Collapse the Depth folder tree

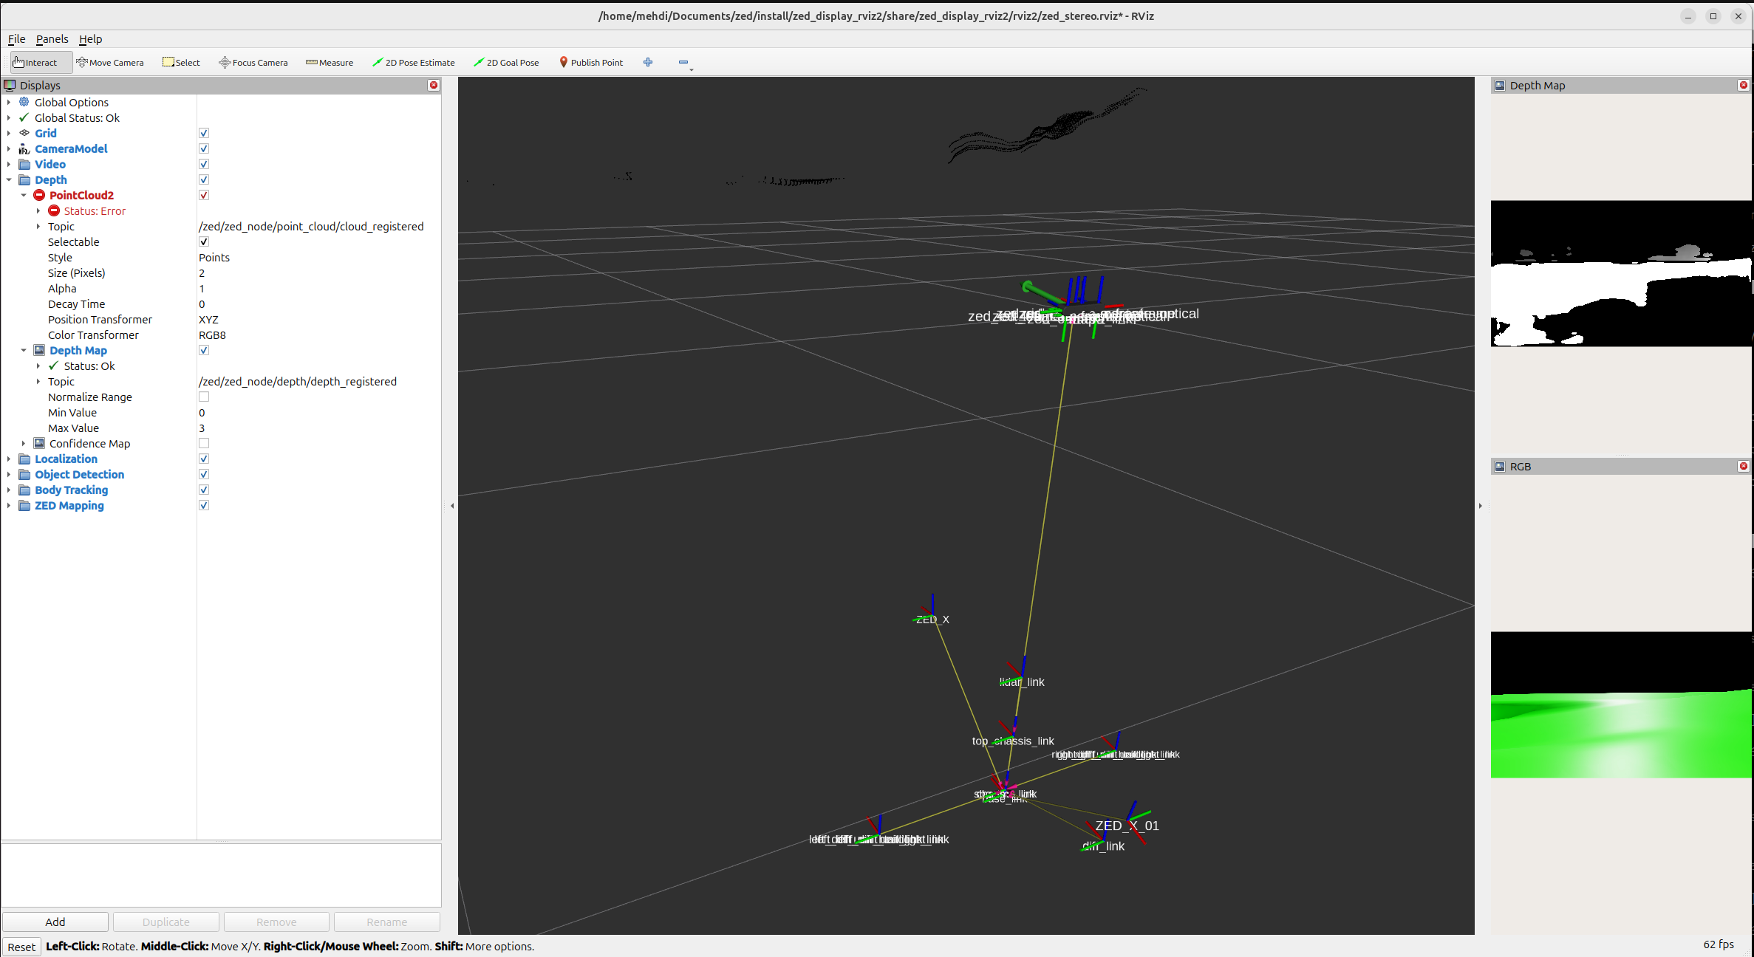point(9,180)
